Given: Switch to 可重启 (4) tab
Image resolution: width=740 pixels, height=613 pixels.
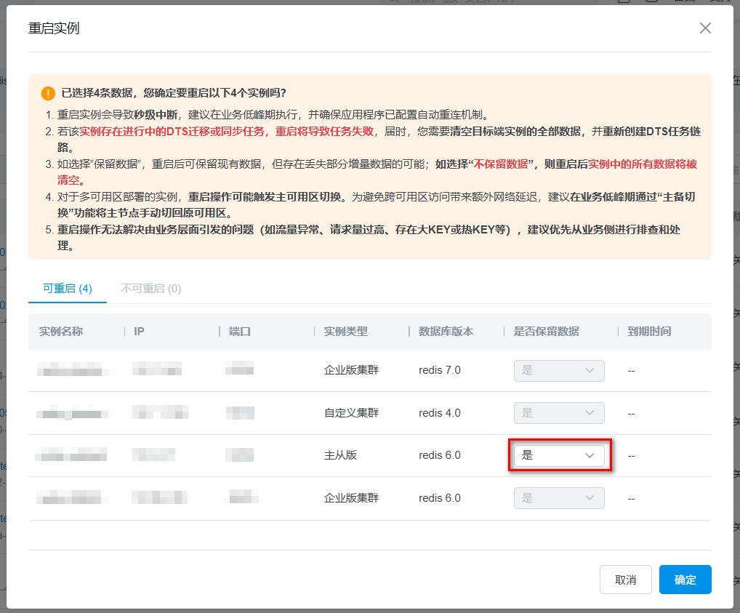Looking at the screenshot, I should click(68, 289).
